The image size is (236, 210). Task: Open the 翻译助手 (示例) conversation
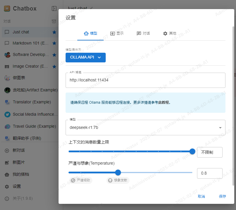click(30, 138)
